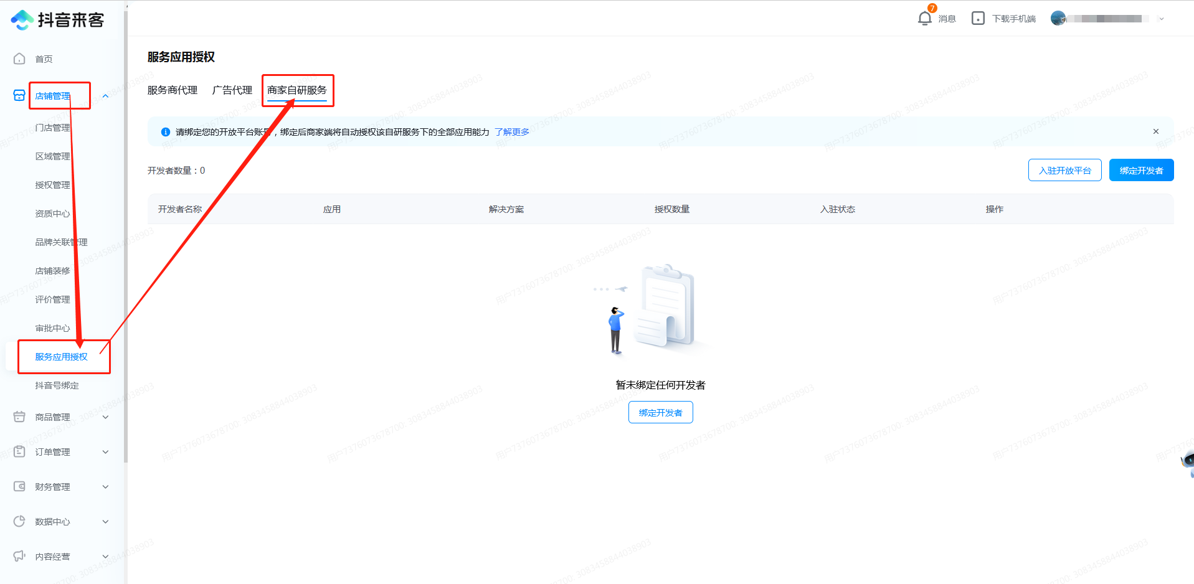Click the 入驻开放平台 button

tap(1065, 170)
